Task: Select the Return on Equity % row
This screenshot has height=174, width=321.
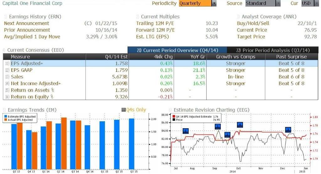Action: 161,97
